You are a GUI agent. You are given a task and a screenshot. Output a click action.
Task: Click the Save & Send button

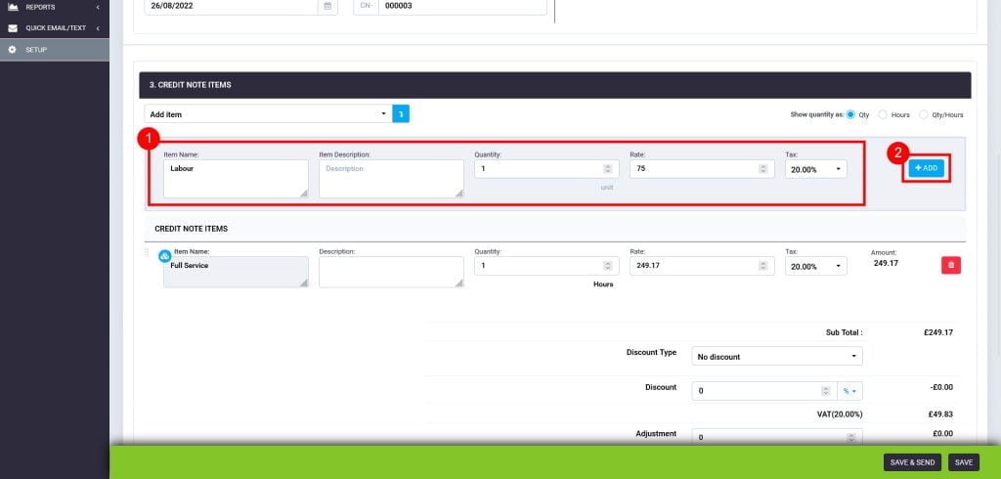[x=911, y=462]
